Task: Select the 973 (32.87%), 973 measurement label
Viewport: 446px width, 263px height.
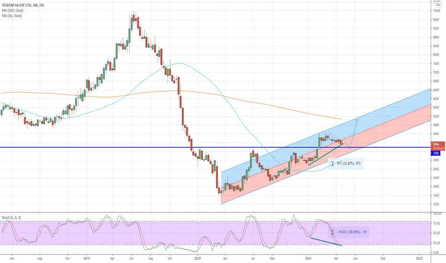Action: [346, 164]
